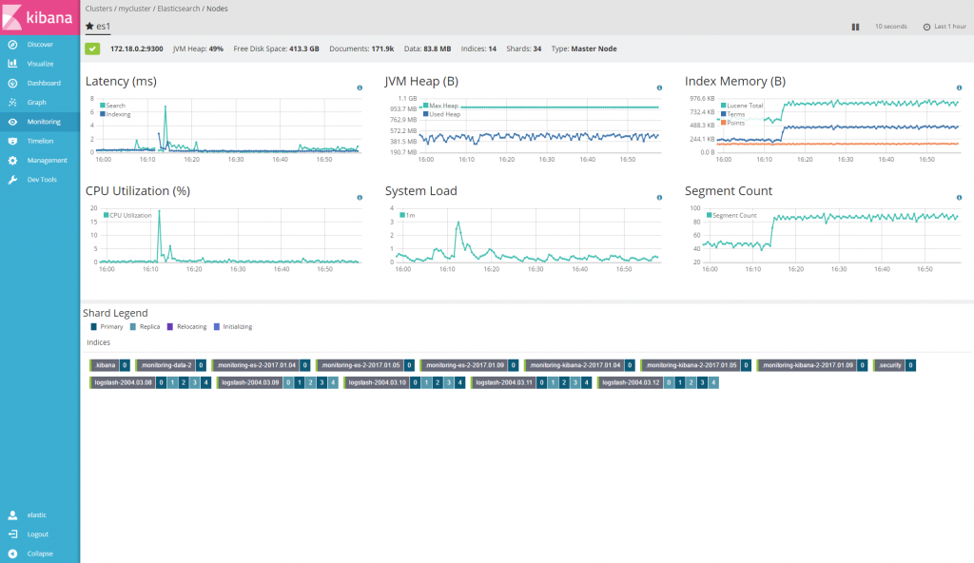The height and width of the screenshot is (563, 974).
Task: Go to Dev Tools in the sidebar
Action: [x=40, y=180]
